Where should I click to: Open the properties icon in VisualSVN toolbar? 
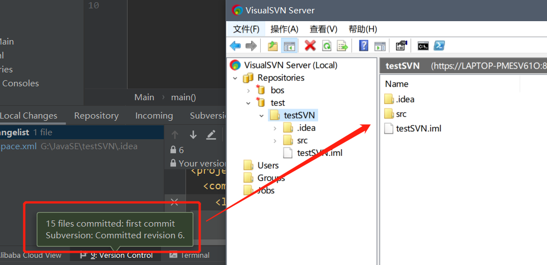click(401, 46)
